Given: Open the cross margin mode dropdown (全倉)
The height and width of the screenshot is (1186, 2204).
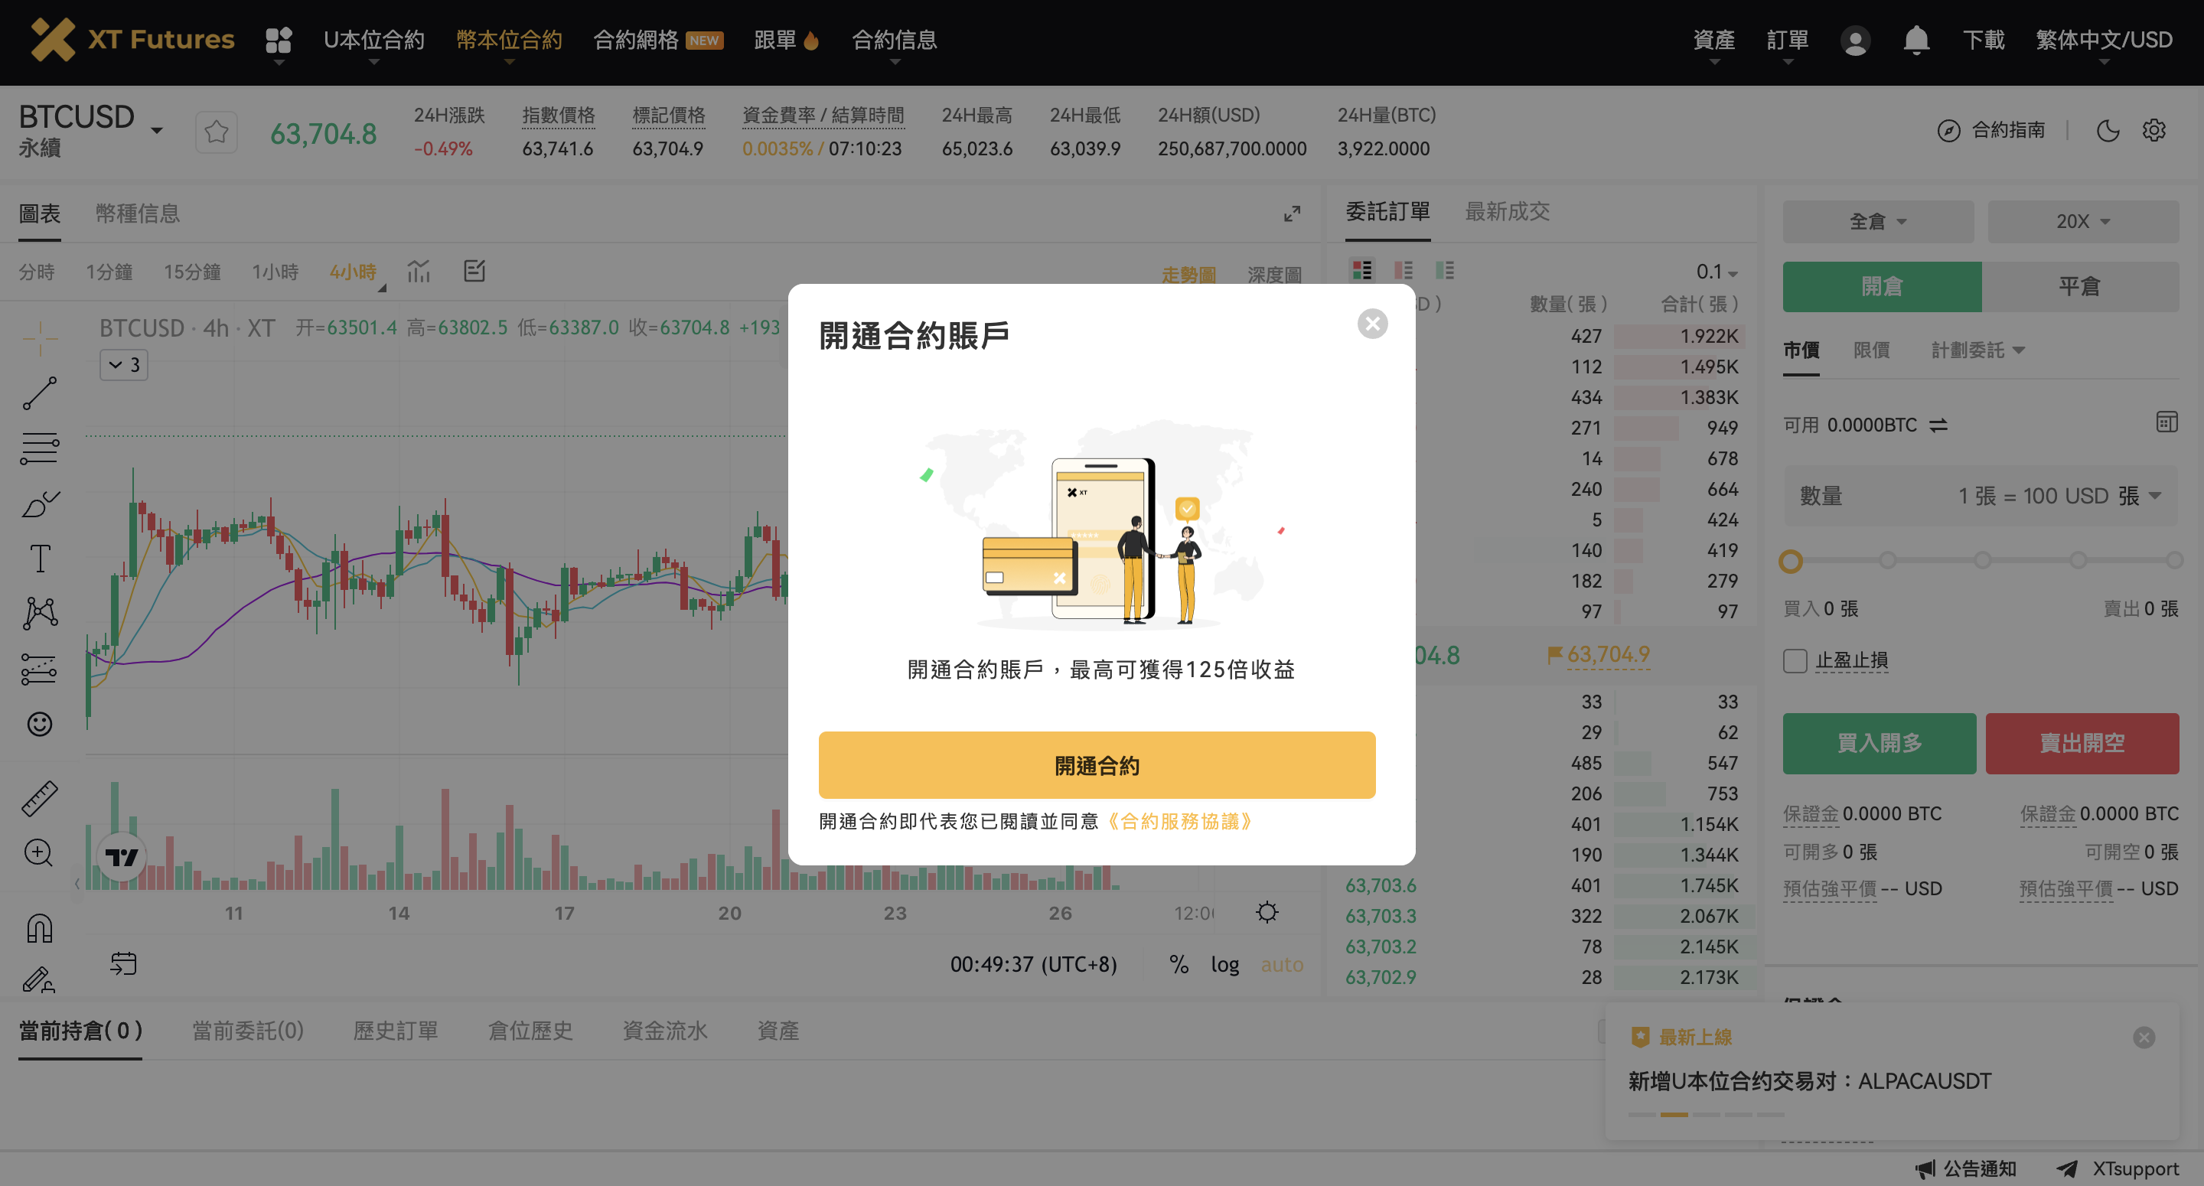Looking at the screenshot, I should tap(1878, 222).
